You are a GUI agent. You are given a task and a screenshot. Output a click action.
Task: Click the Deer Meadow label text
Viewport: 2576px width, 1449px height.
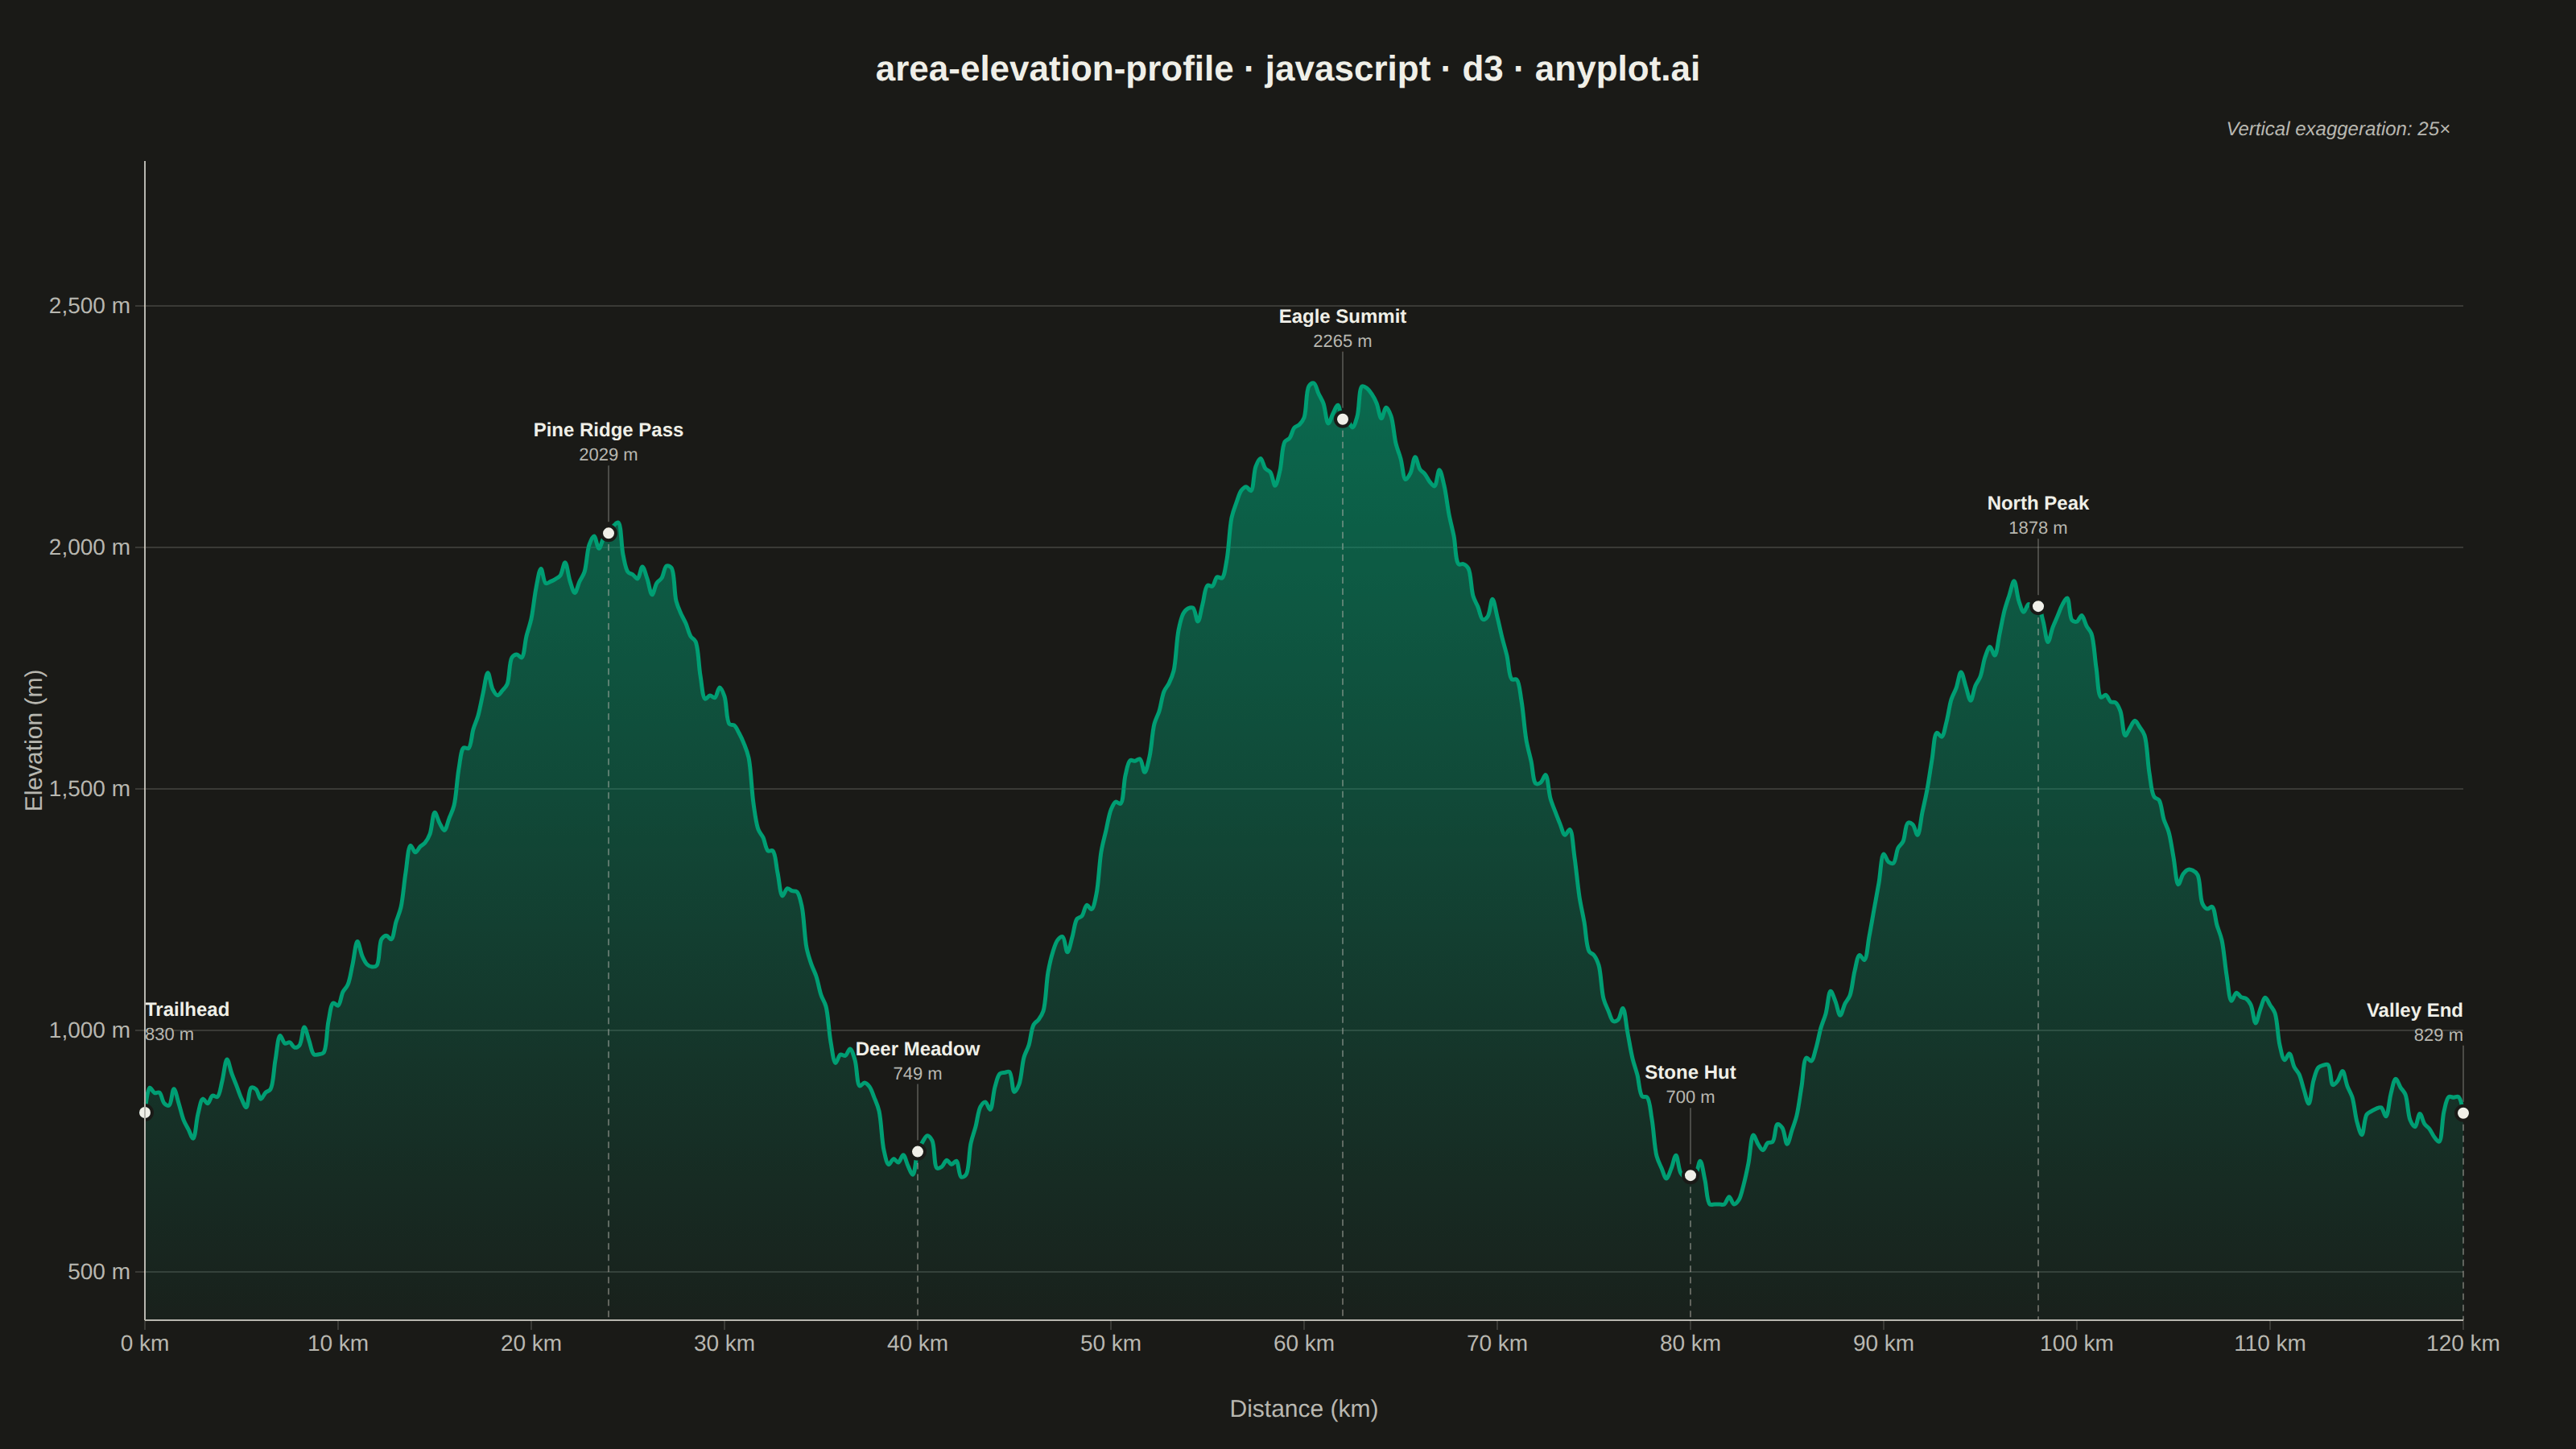pos(917,1049)
